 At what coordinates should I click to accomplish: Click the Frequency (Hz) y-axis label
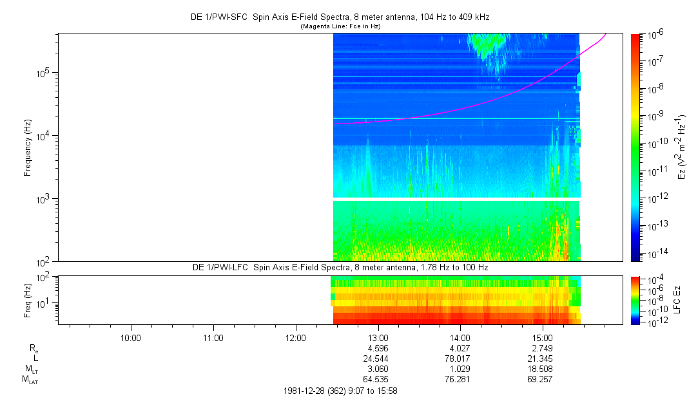[x=28, y=148]
